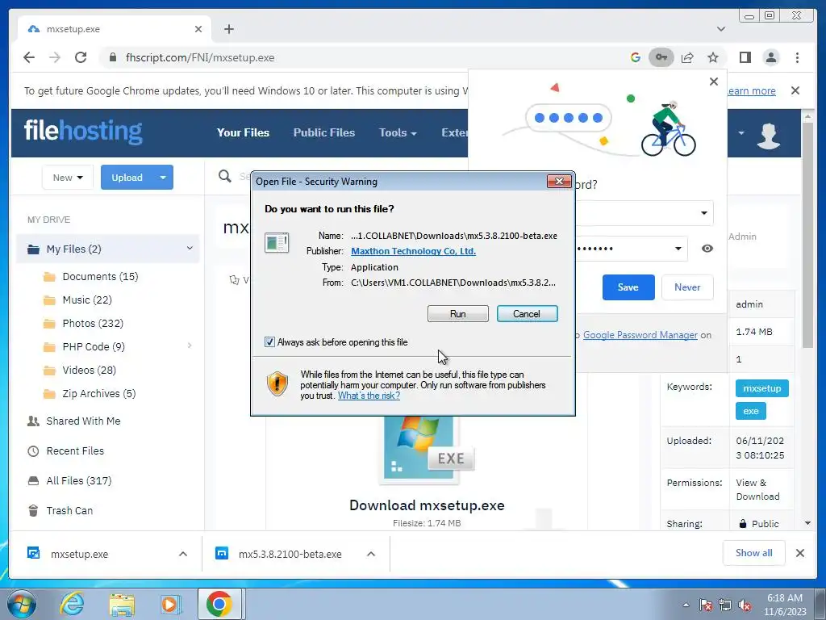This screenshot has height=620, width=826.
Task: Click the user account avatar in filehosting header
Action: click(769, 135)
